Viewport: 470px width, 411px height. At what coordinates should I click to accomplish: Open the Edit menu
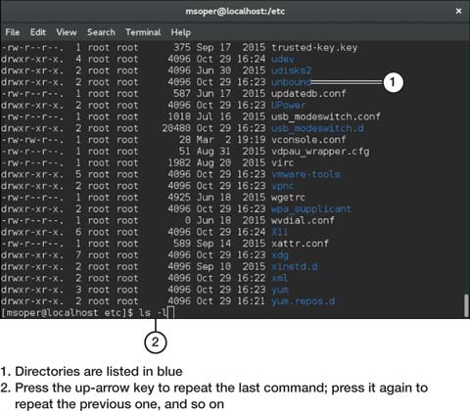[38, 32]
